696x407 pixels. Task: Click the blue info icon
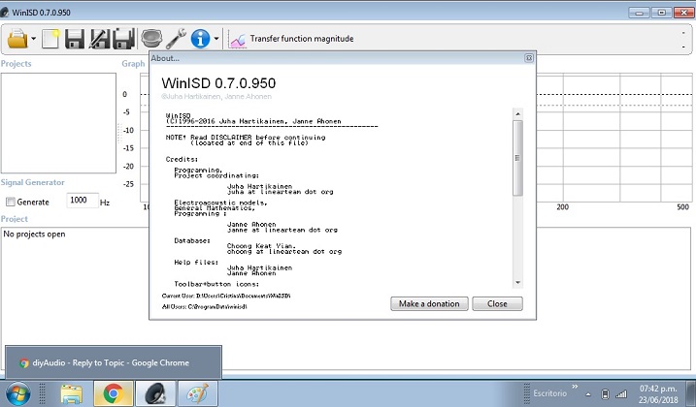(x=200, y=39)
